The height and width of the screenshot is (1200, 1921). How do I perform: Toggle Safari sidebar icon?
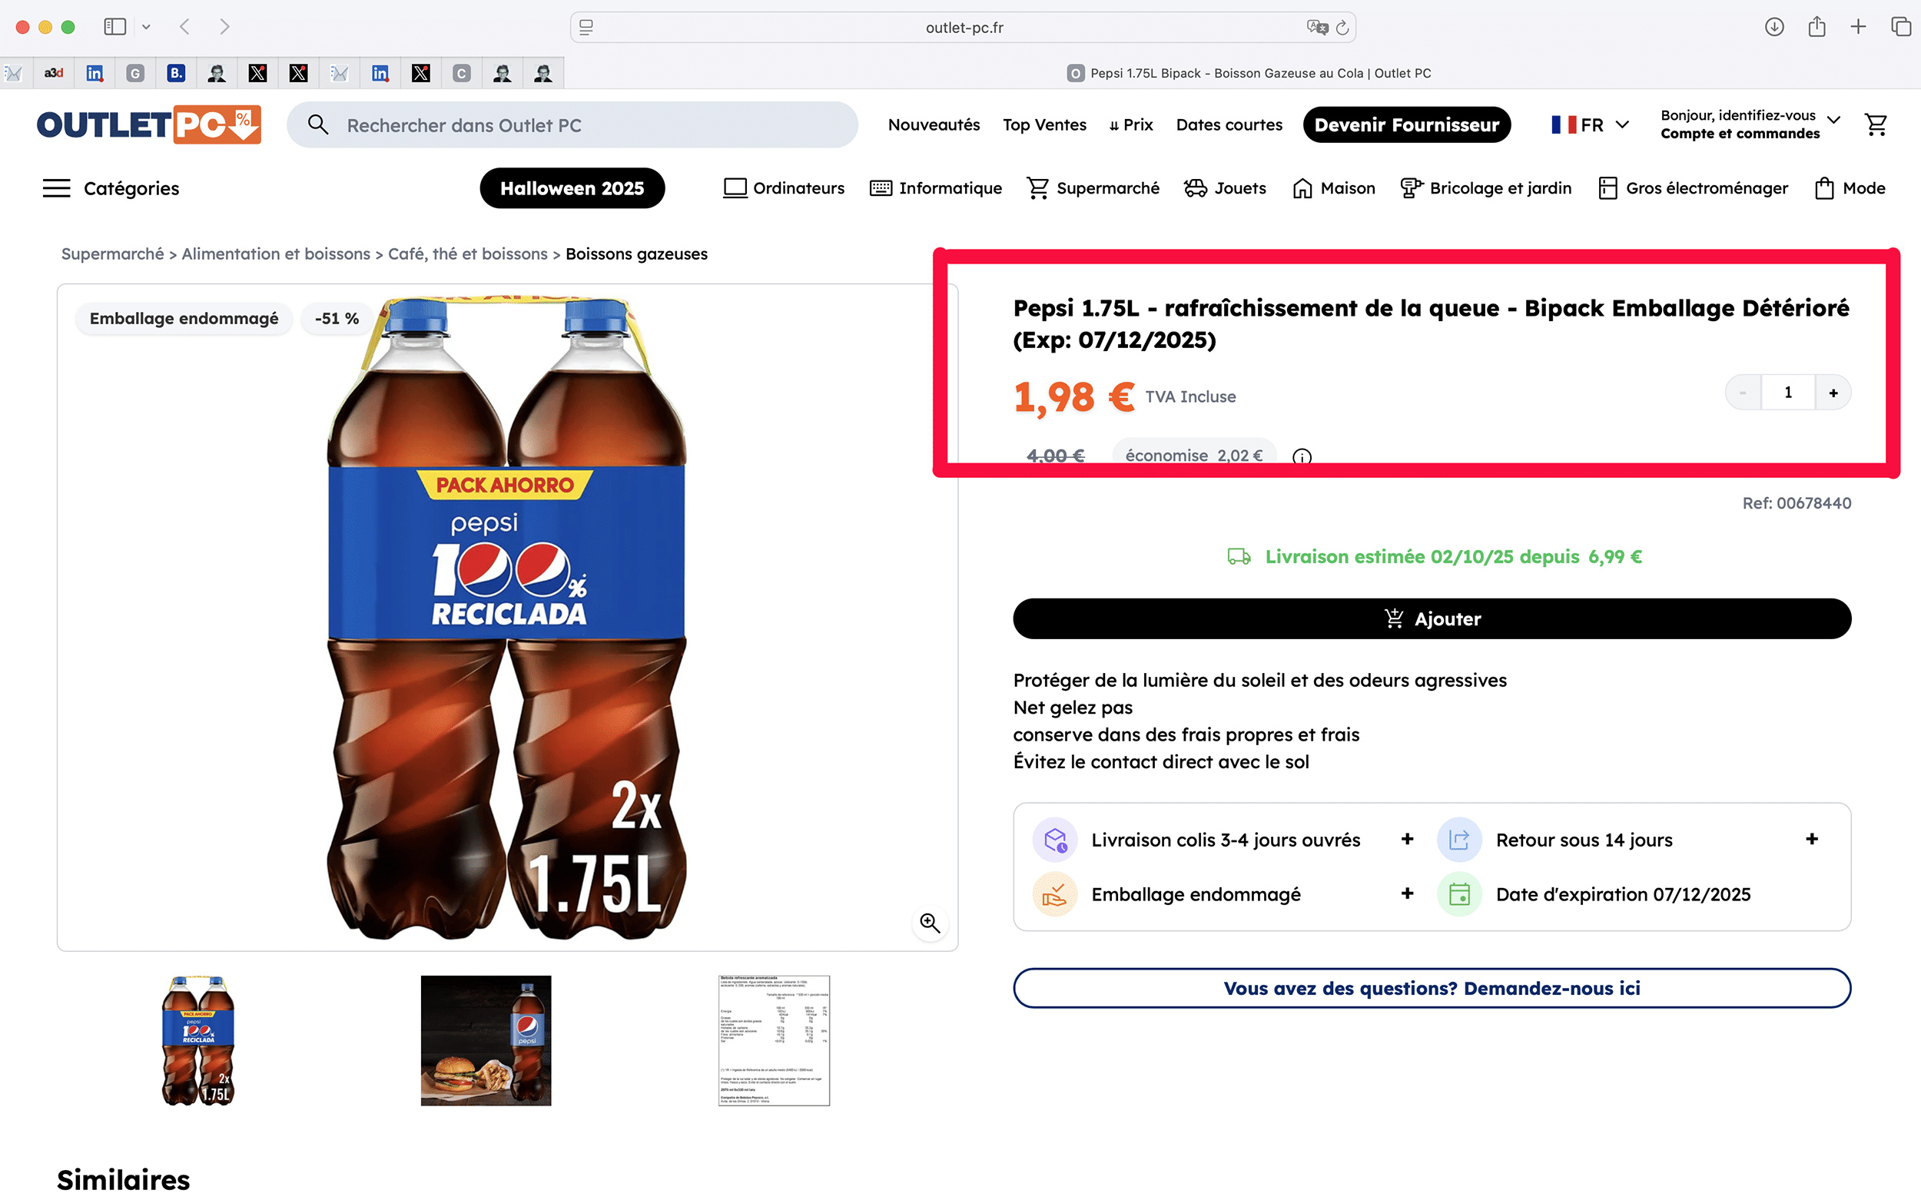click(x=115, y=27)
